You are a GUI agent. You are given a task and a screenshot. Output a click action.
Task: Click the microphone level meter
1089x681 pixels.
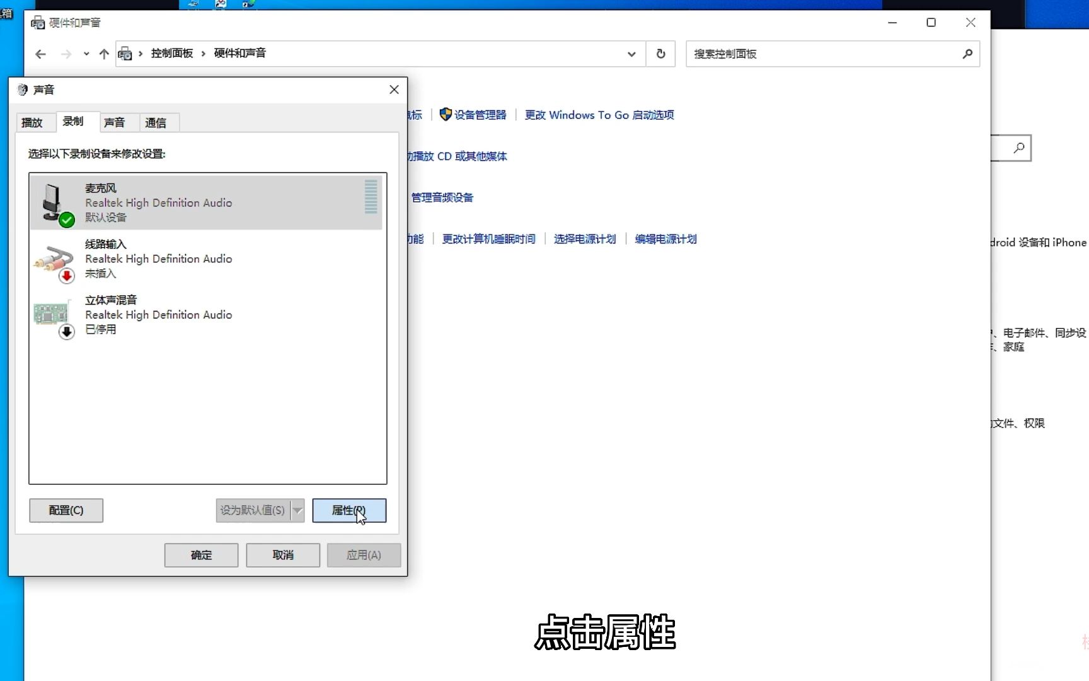(371, 197)
